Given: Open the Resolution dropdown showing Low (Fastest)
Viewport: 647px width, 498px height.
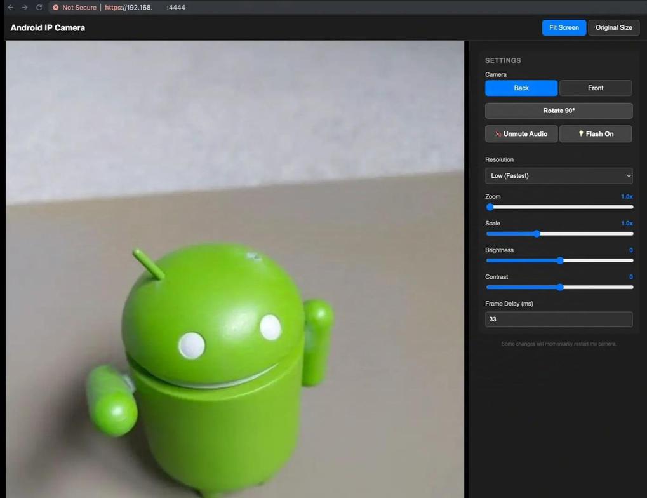Looking at the screenshot, I should [x=559, y=176].
